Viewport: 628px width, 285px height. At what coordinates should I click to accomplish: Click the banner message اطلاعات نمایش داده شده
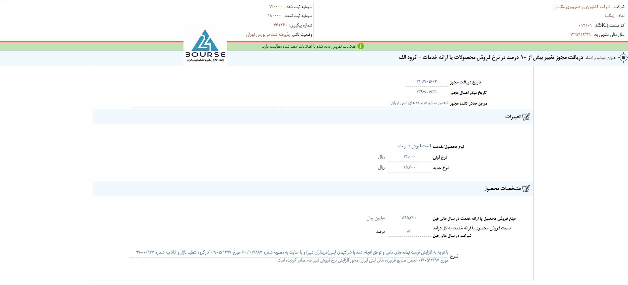(309, 46)
